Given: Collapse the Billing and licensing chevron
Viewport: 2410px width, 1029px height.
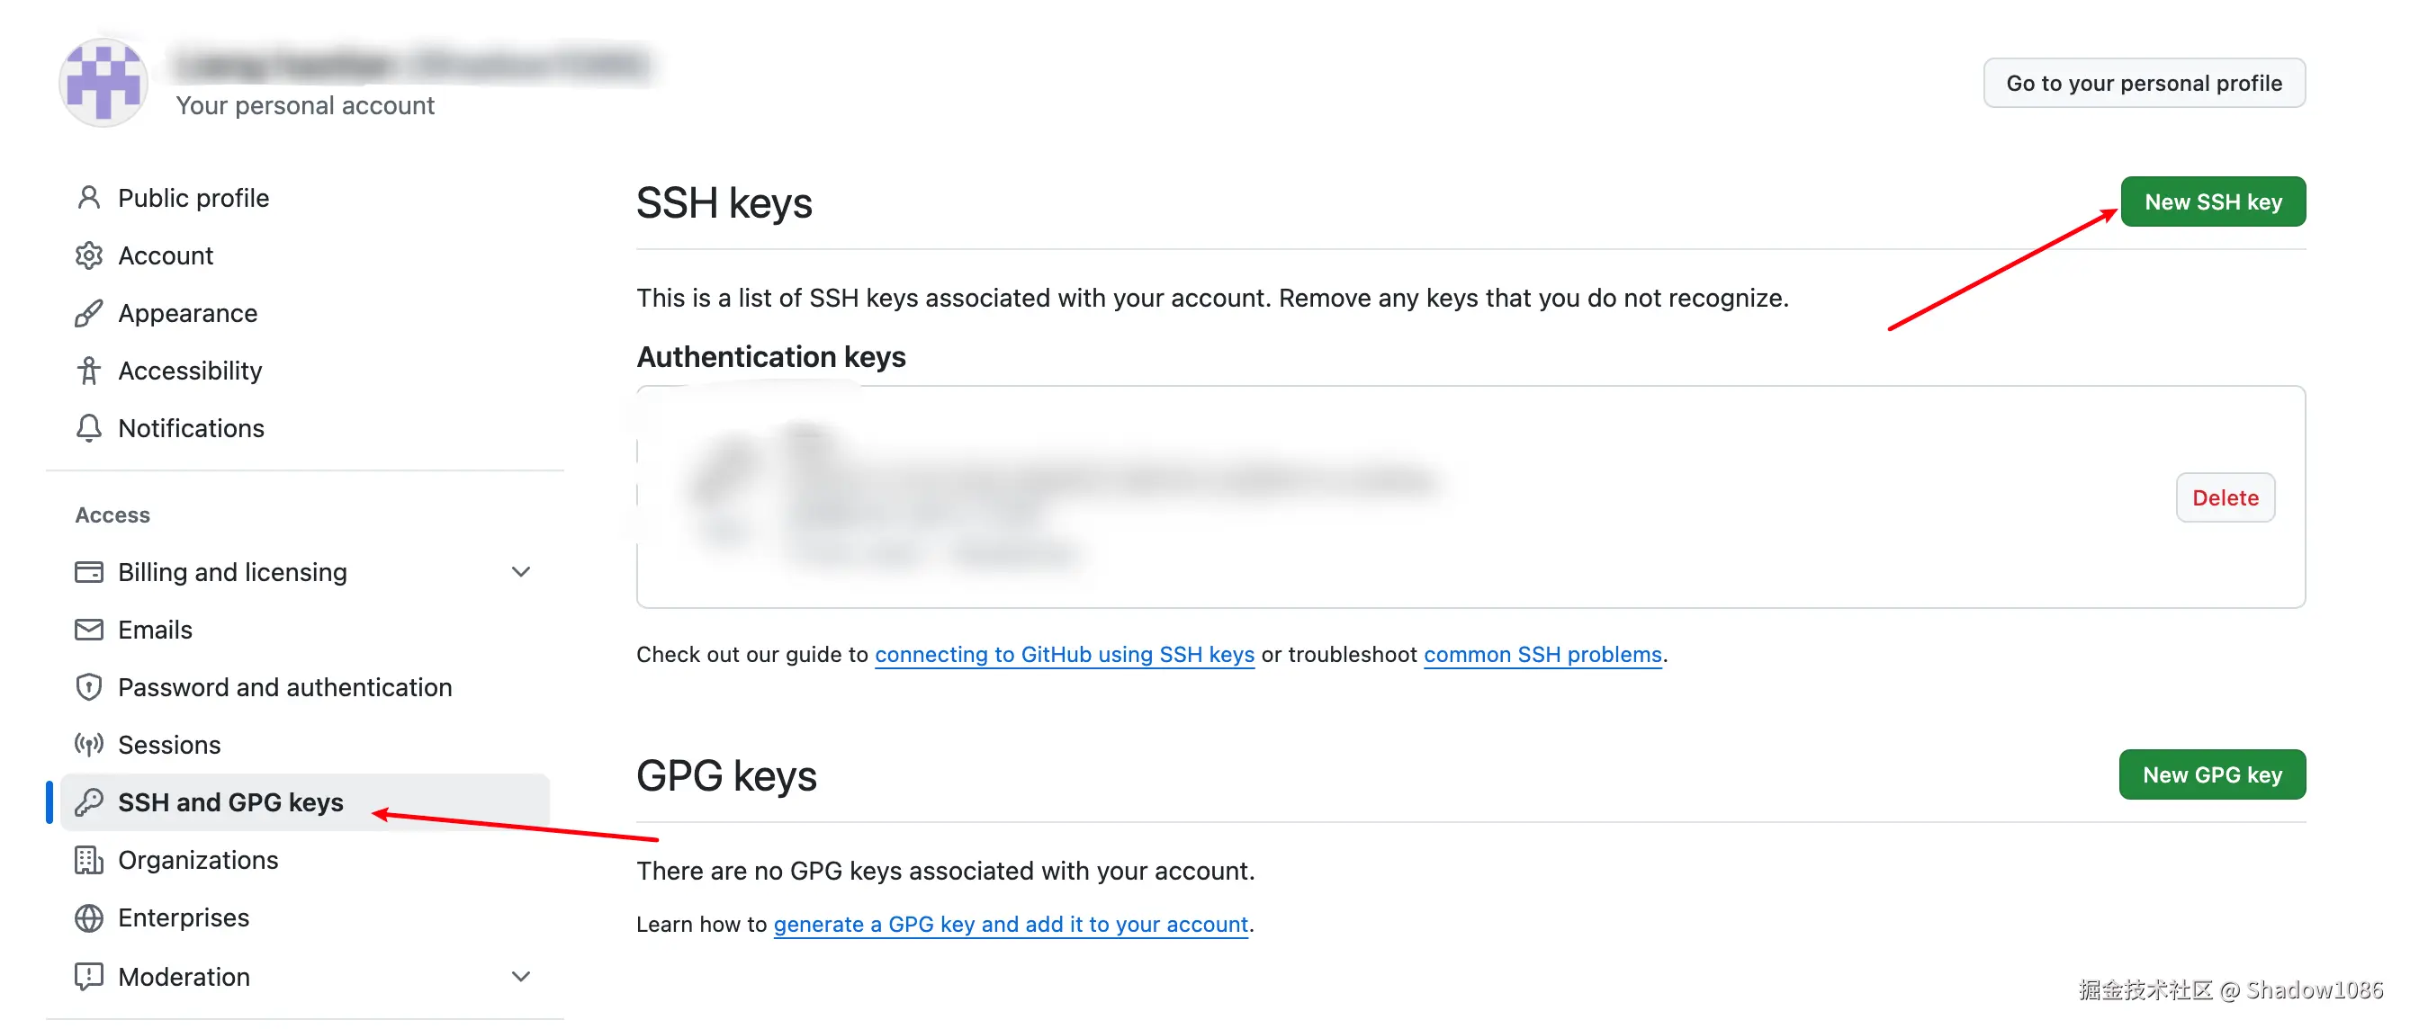Looking at the screenshot, I should (x=521, y=571).
